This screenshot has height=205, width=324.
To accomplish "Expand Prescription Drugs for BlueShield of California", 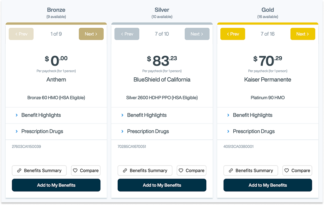I will point(148,131).
